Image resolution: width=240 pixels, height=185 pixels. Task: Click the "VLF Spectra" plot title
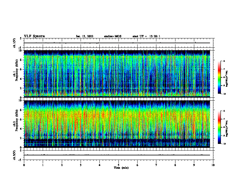coord(34,36)
